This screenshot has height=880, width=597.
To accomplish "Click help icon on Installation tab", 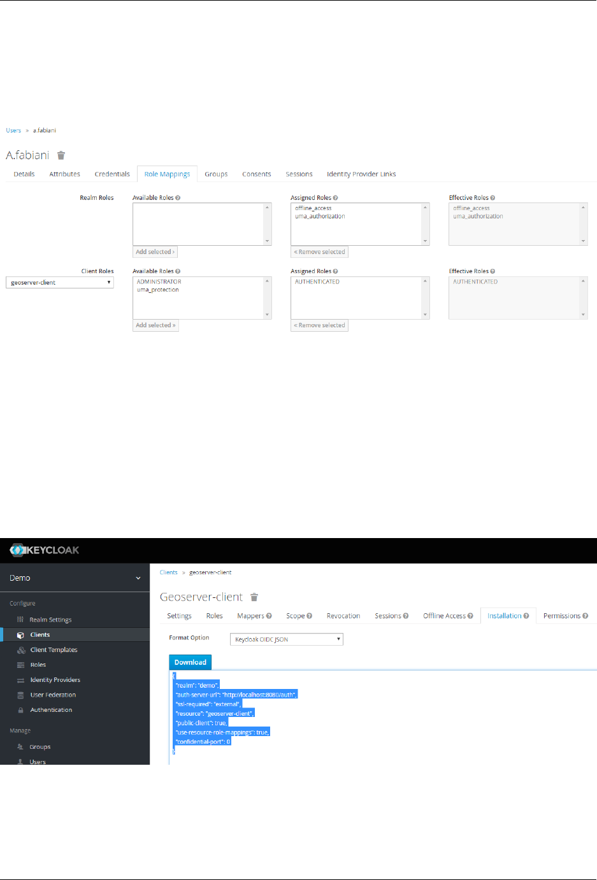I will pyautogui.click(x=526, y=616).
